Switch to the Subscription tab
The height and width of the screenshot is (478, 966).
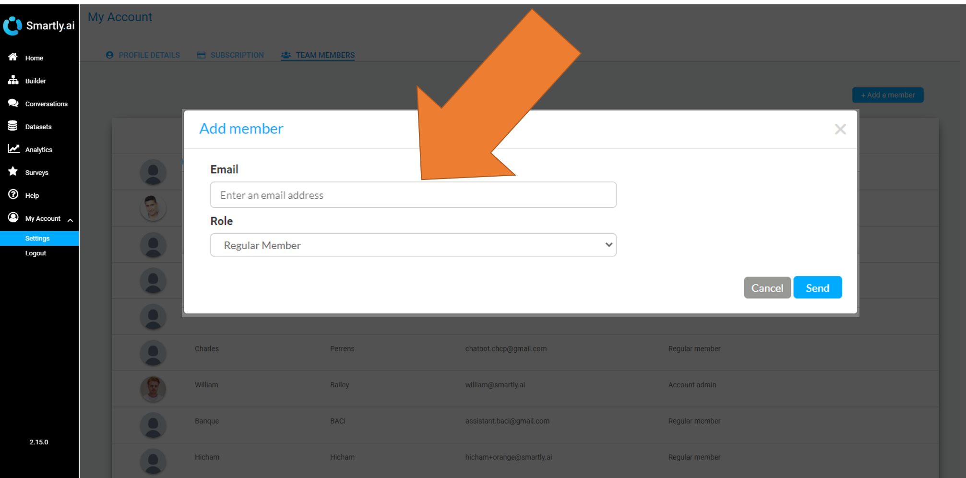click(230, 55)
